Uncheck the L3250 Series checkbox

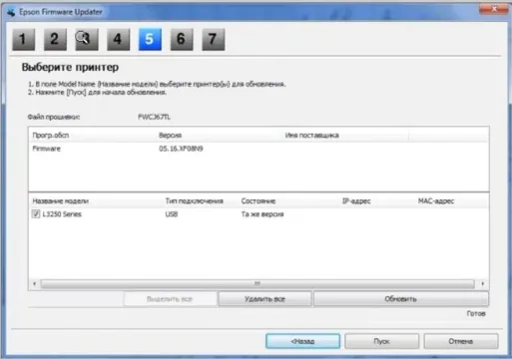[36, 214]
